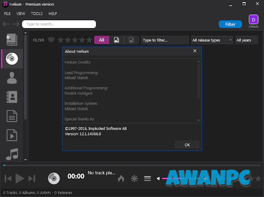This screenshot has height=197, width=264.
Task: Open the TOOLS menu
Action: [x=37, y=14]
